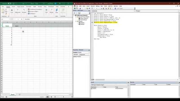180x101 pixels.
Task: Click the Excel formula bar input
Action: coord(48,19)
